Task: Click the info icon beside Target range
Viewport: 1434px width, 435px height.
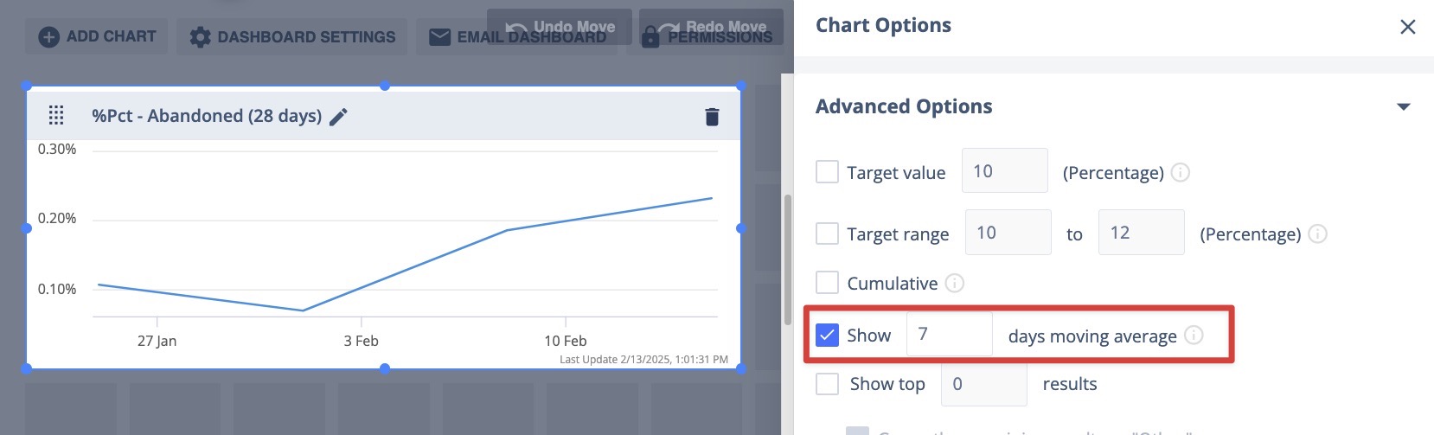Action: (1317, 233)
